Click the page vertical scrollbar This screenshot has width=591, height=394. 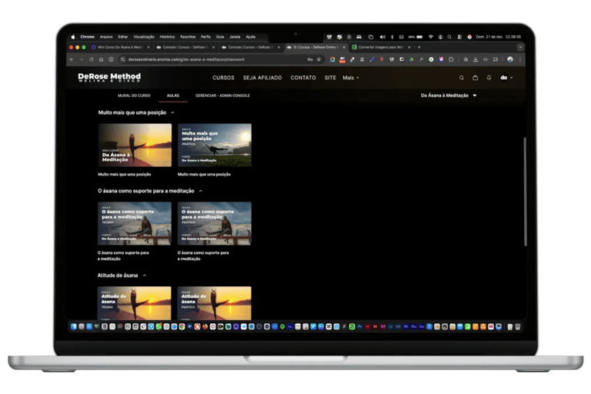(x=525, y=192)
